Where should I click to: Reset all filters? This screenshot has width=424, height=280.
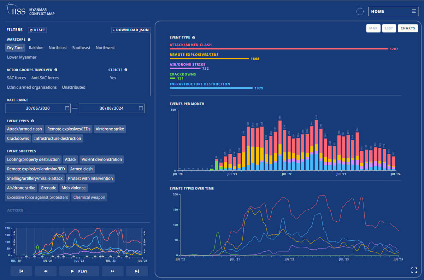coord(37,30)
